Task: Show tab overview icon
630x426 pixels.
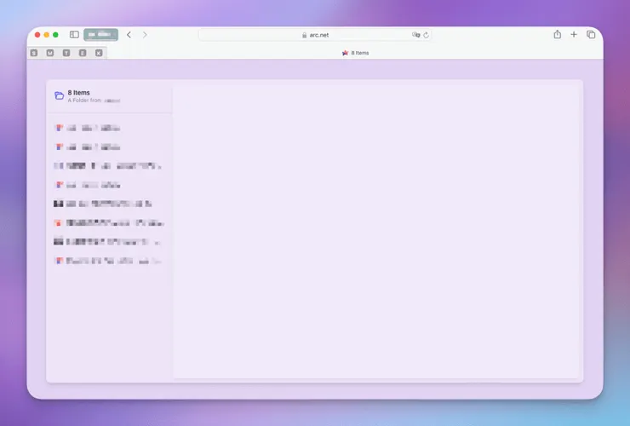Action: (x=591, y=35)
